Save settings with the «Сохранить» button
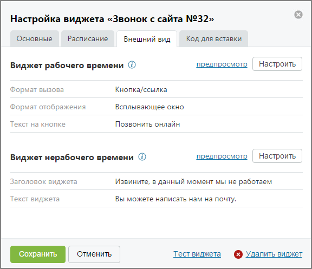The image size is (312, 269). 38,254
